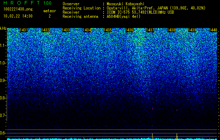Click the 1436 time tick label
Viewport: 220px width, 140px height.
(129, 30)
